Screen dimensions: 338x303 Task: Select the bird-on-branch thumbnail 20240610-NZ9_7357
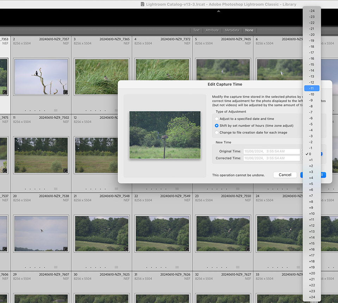pyautogui.click(x=41, y=77)
